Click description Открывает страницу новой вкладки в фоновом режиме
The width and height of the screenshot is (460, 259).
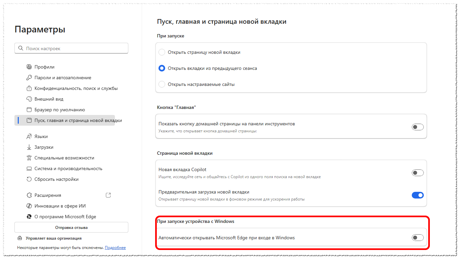coord(232,199)
